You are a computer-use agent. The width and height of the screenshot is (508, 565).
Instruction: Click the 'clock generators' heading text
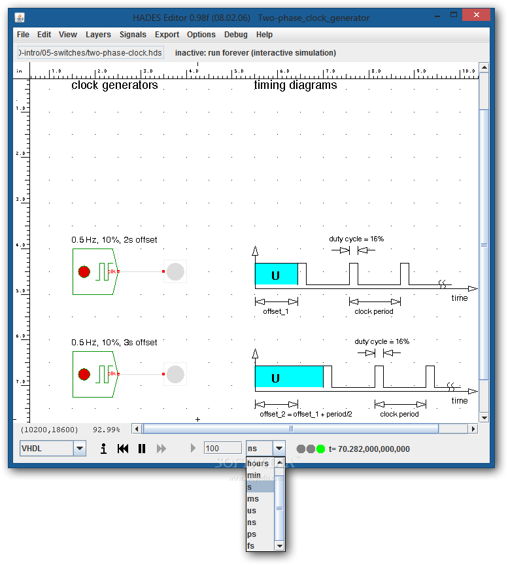coord(114,85)
